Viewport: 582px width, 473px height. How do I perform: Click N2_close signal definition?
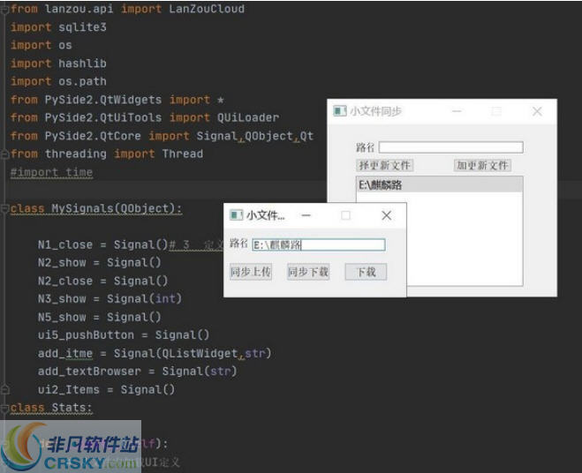102,281
